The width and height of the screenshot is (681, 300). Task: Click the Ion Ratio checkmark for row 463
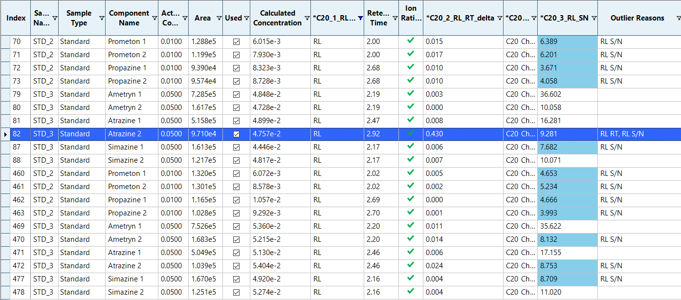tap(411, 213)
